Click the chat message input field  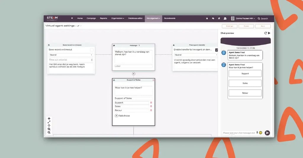click(x=239, y=133)
